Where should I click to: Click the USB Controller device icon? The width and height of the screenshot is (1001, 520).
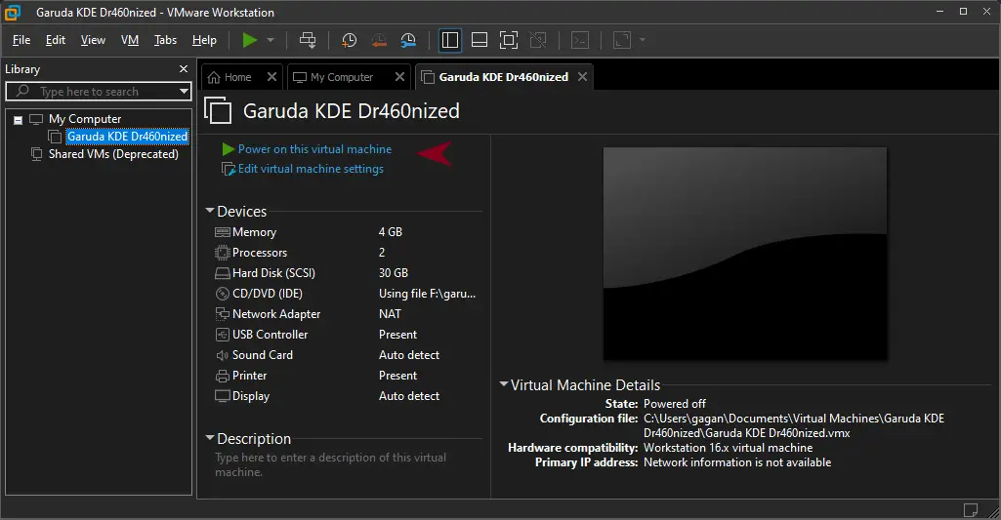pos(222,335)
